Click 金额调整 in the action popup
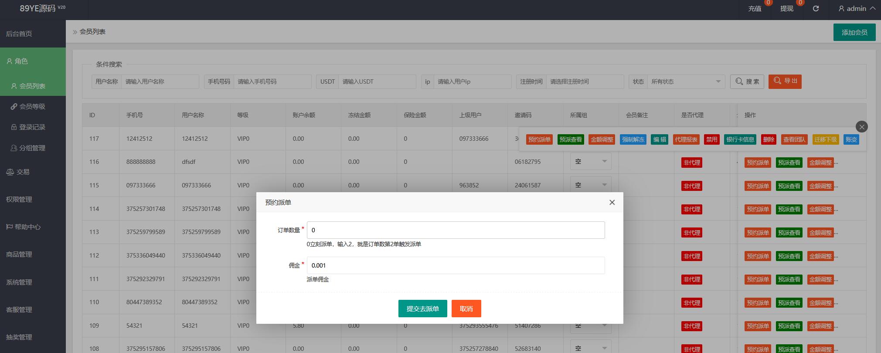Image resolution: width=881 pixels, height=353 pixels. [x=602, y=139]
